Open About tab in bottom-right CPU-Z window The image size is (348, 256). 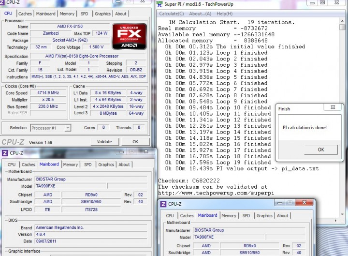283,216
